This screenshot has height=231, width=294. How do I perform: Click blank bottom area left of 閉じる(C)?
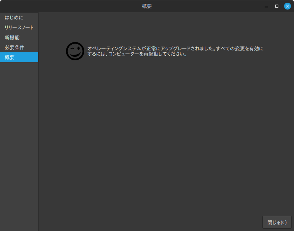(x=153, y=222)
